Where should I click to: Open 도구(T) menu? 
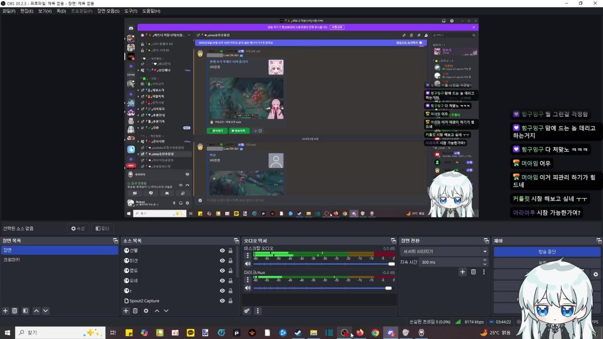click(x=131, y=11)
